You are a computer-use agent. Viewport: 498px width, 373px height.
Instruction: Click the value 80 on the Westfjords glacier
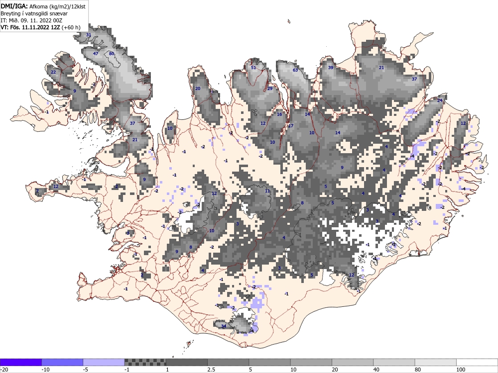pyautogui.click(x=112, y=54)
